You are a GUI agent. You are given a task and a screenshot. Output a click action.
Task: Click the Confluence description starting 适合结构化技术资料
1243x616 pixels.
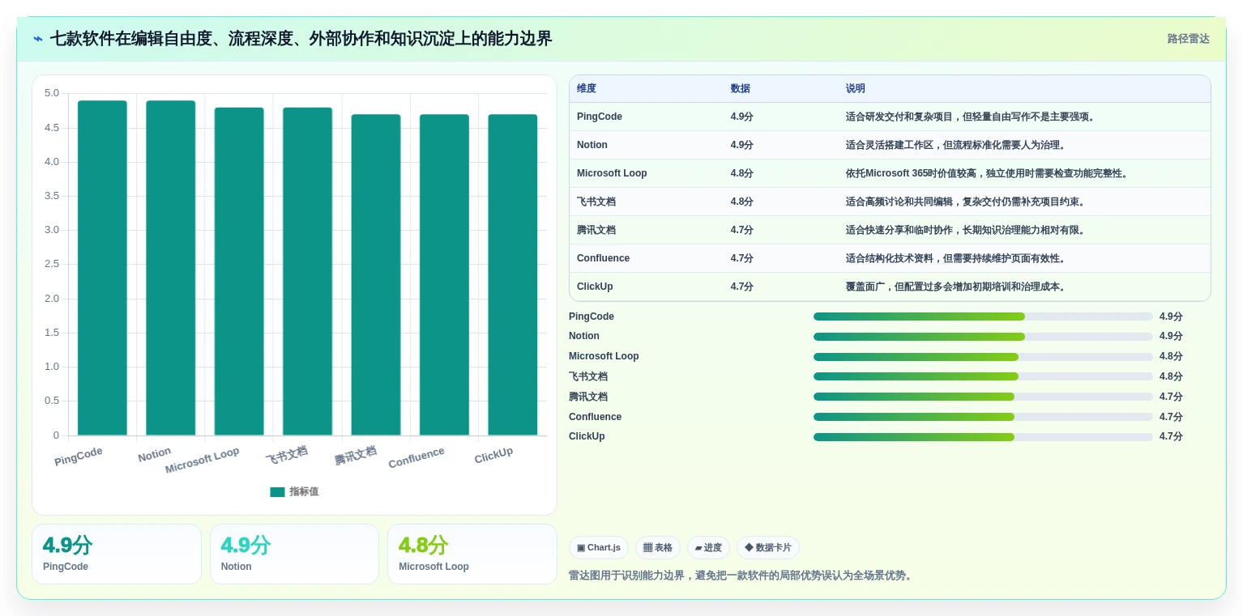957,258
